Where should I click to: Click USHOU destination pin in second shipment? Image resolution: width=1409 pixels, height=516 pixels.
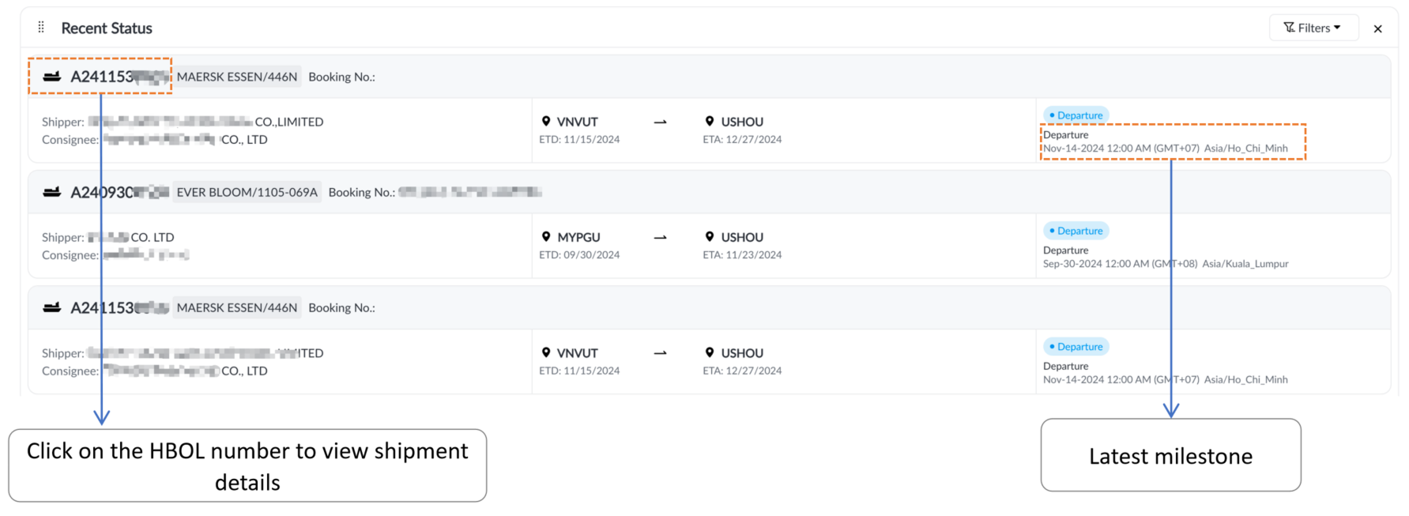pyautogui.click(x=710, y=236)
